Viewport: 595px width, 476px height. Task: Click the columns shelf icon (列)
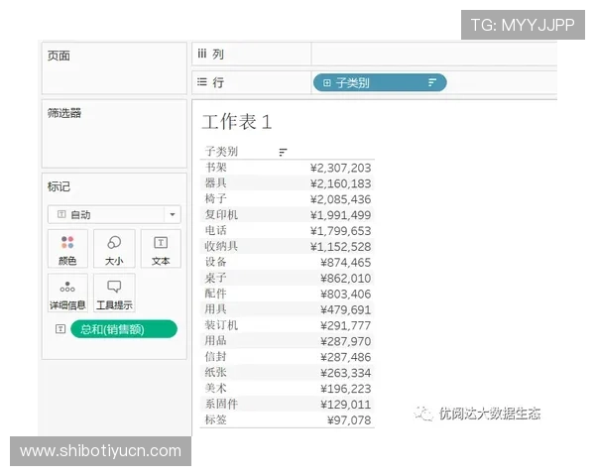(x=202, y=54)
